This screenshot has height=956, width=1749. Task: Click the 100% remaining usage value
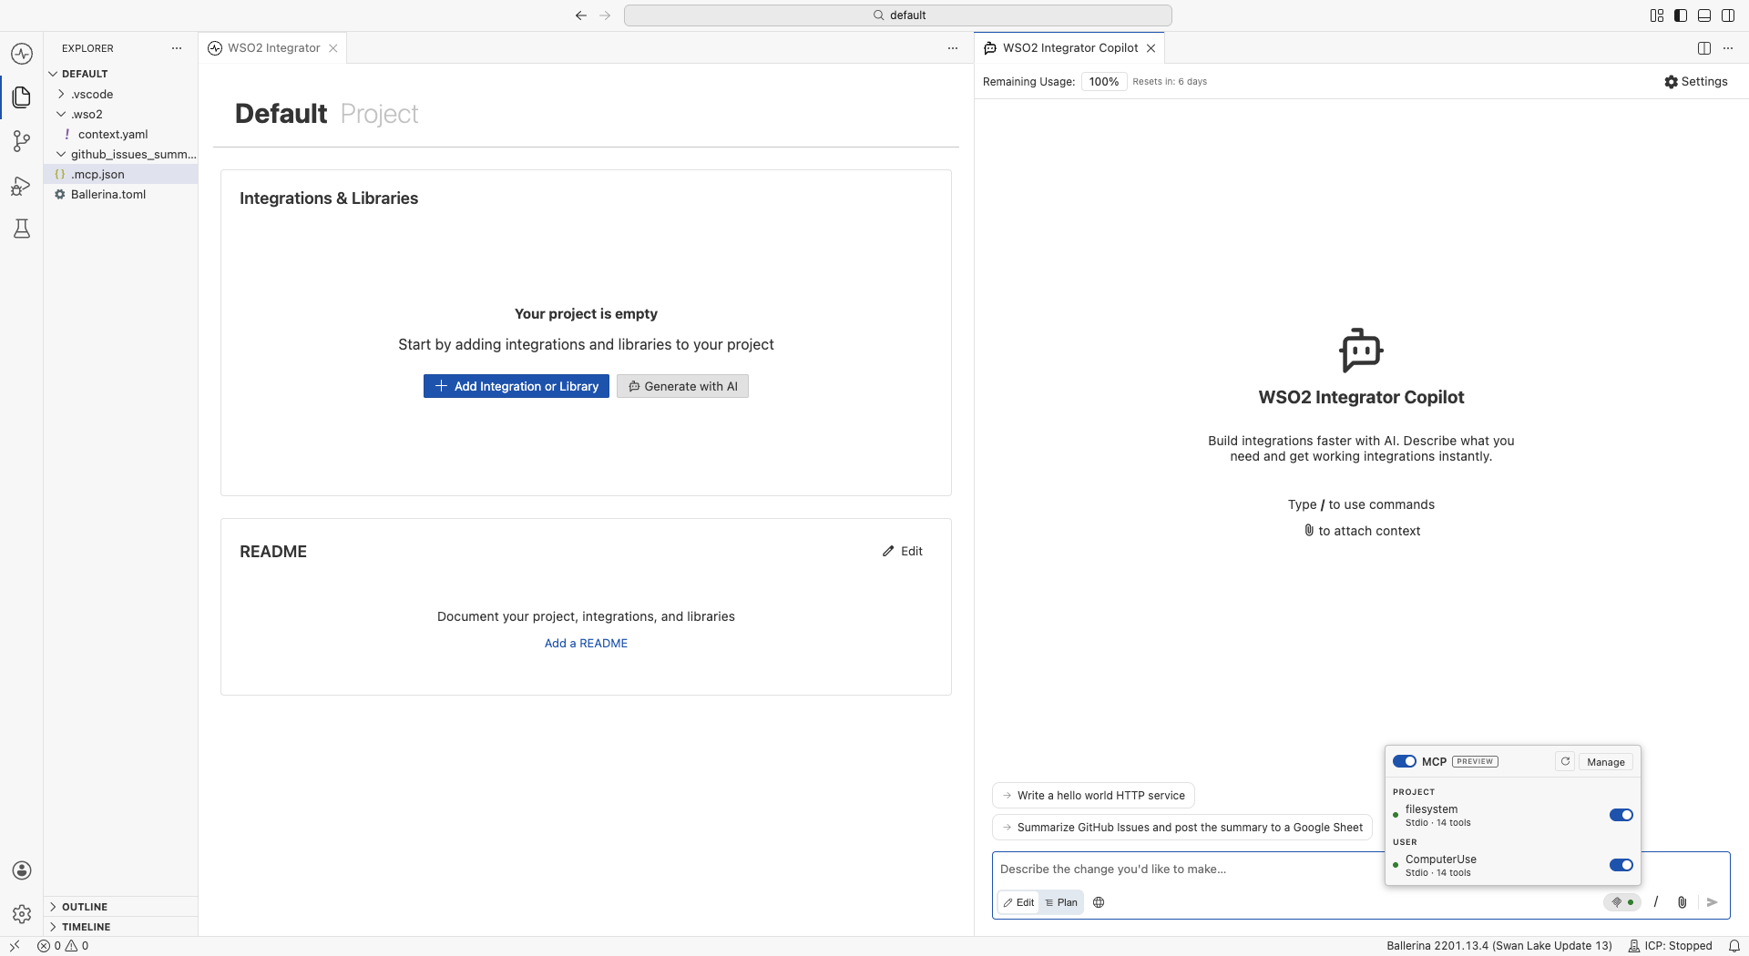coord(1104,82)
